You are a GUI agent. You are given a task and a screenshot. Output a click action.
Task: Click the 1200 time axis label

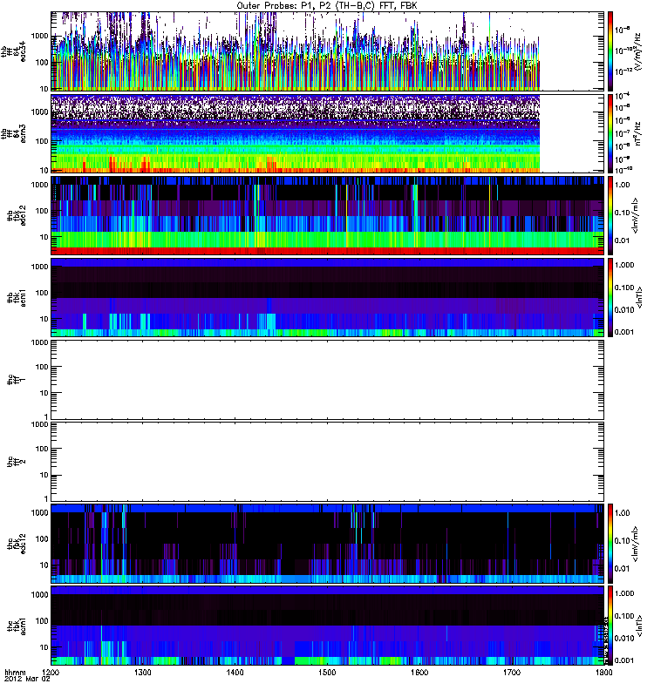[51, 673]
